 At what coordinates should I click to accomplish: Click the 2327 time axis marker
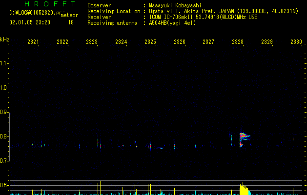tap(208, 41)
